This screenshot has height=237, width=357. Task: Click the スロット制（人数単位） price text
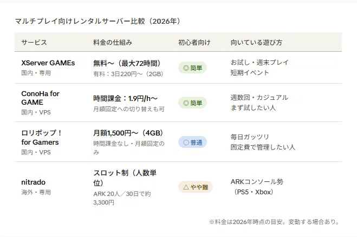pyautogui.click(x=125, y=178)
